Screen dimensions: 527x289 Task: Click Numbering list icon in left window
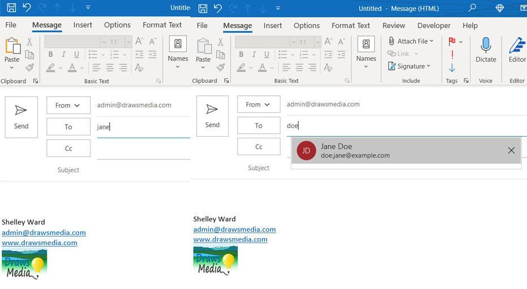tap(115, 54)
